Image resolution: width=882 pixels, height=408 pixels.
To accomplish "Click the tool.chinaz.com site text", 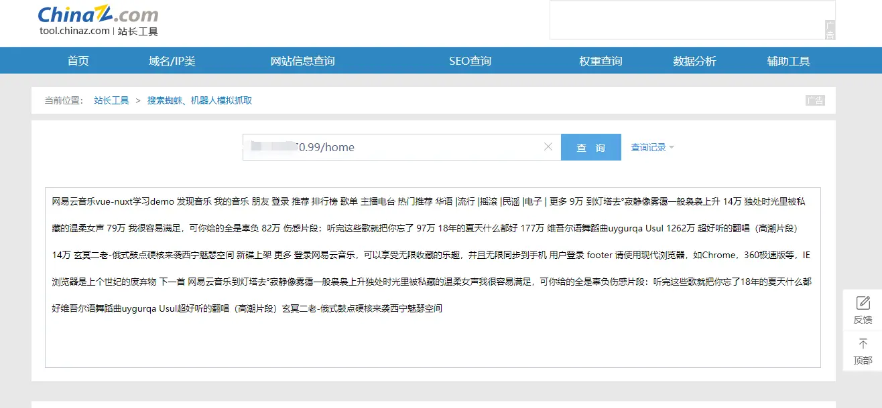I will coord(74,31).
